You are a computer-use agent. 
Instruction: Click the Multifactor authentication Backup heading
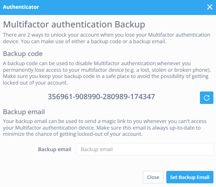coord(74,25)
